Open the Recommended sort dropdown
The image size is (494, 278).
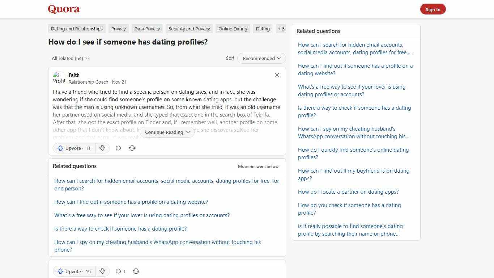tap(261, 58)
